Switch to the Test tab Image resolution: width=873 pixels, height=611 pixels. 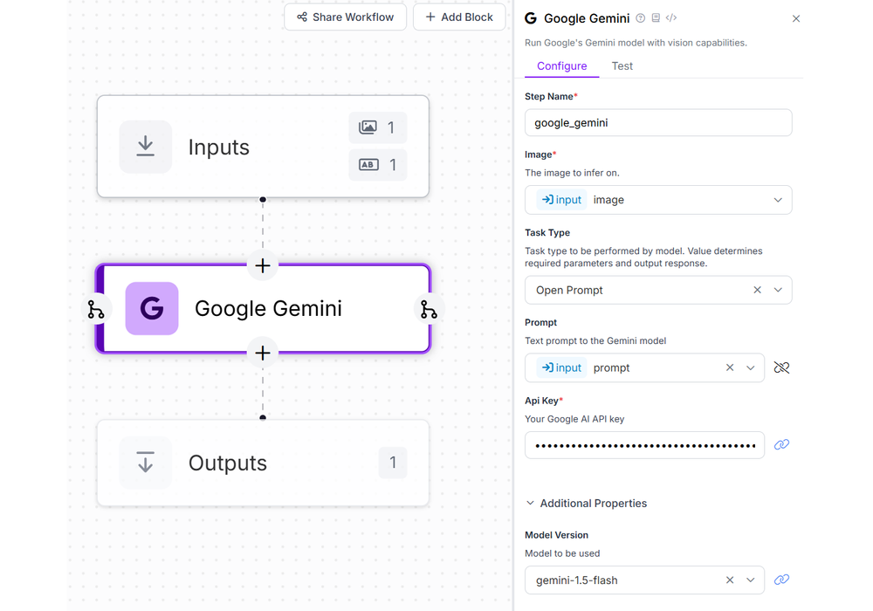coord(622,65)
